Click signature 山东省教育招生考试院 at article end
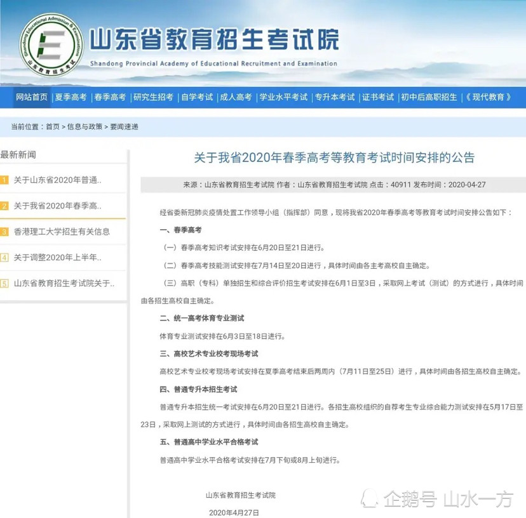Image resolution: width=526 pixels, height=518 pixels. [241, 495]
